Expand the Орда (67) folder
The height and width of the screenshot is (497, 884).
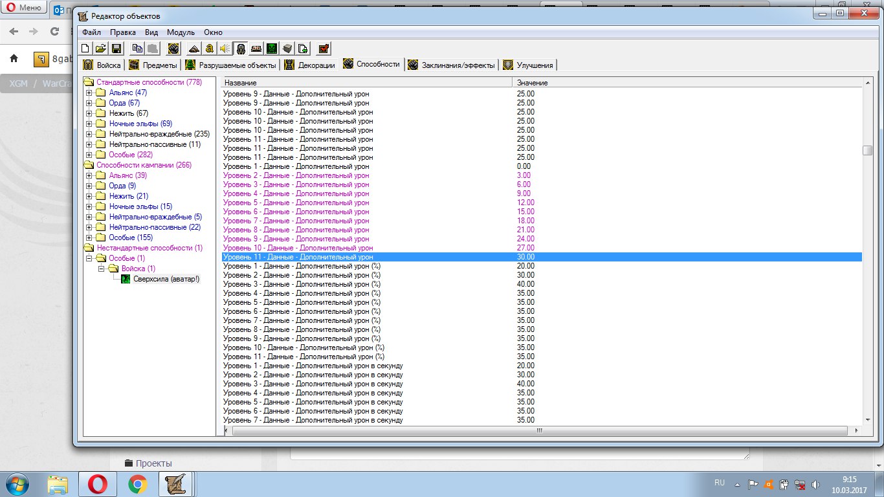tap(89, 103)
